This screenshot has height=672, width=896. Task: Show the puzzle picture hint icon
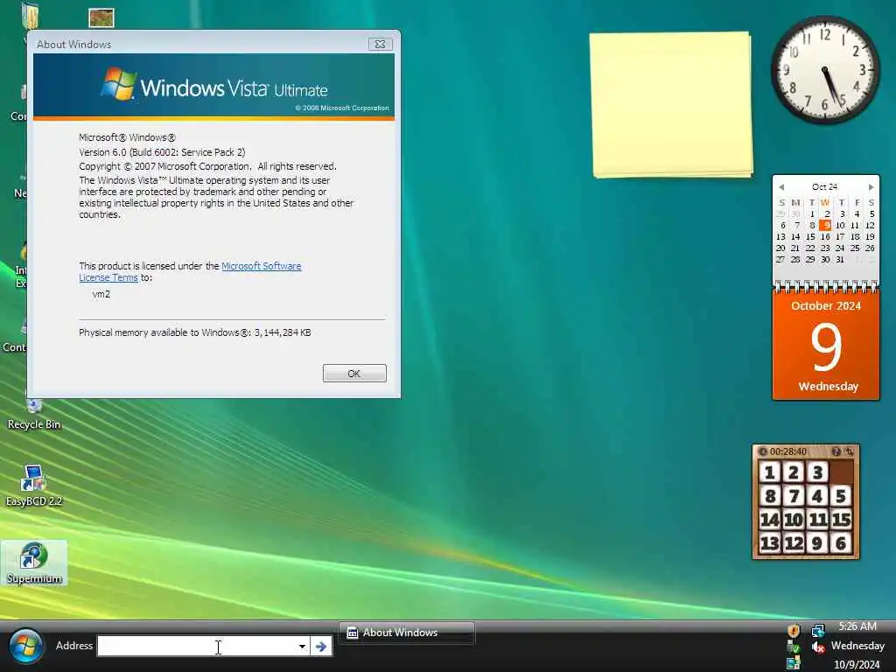click(836, 451)
